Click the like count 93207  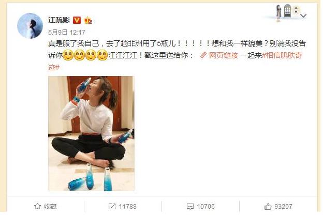point(283,207)
